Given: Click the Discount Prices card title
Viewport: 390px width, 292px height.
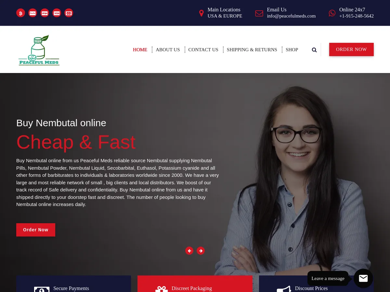Looking at the screenshot, I should click(x=311, y=288).
